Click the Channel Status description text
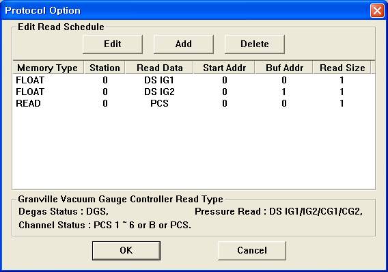The image size is (388, 272). pyautogui.click(x=105, y=226)
